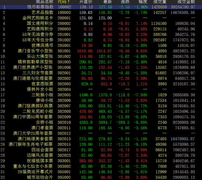This screenshot has width=202, height=180.
Task: Select 边陲风光套票 in the list
Action: click(x=40, y=155)
